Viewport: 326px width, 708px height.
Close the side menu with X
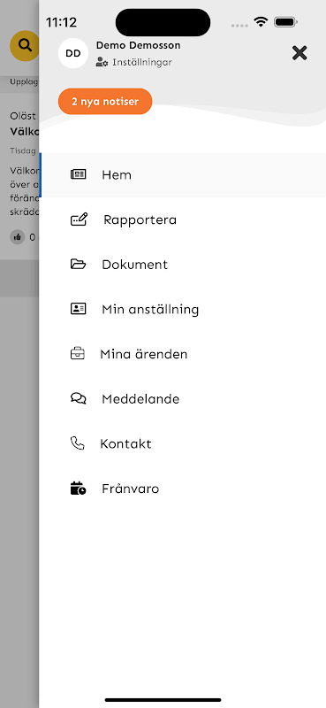point(299,53)
